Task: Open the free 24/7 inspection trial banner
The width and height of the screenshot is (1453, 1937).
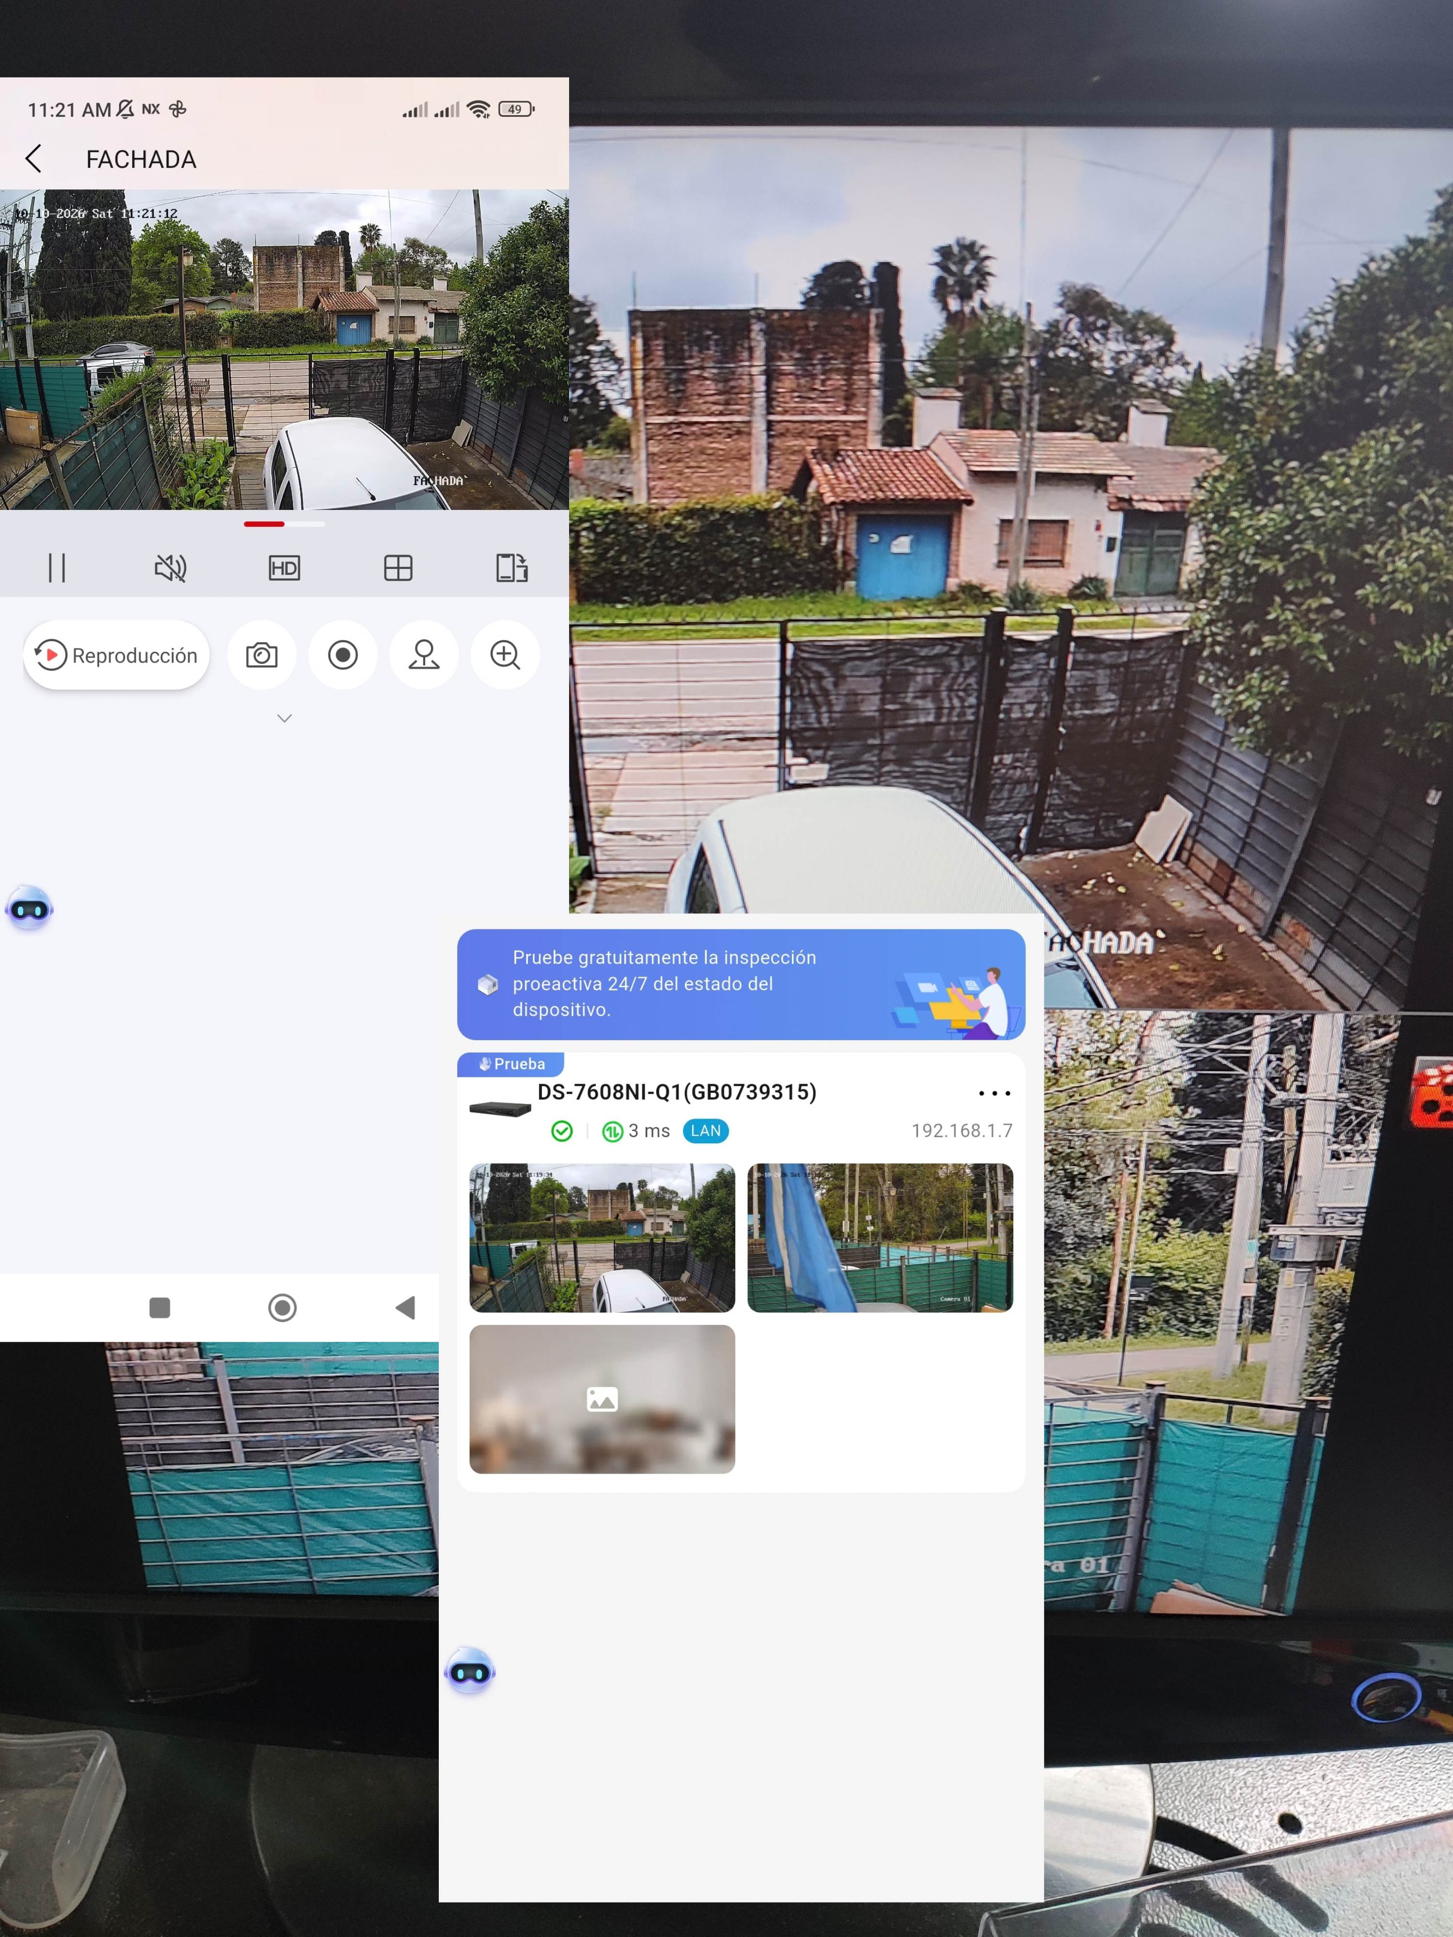Action: click(741, 984)
